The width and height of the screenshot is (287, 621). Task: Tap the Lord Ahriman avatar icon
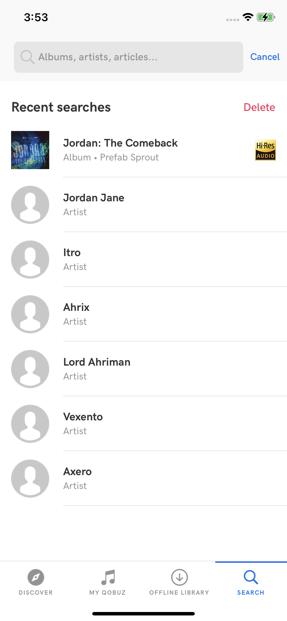30,369
